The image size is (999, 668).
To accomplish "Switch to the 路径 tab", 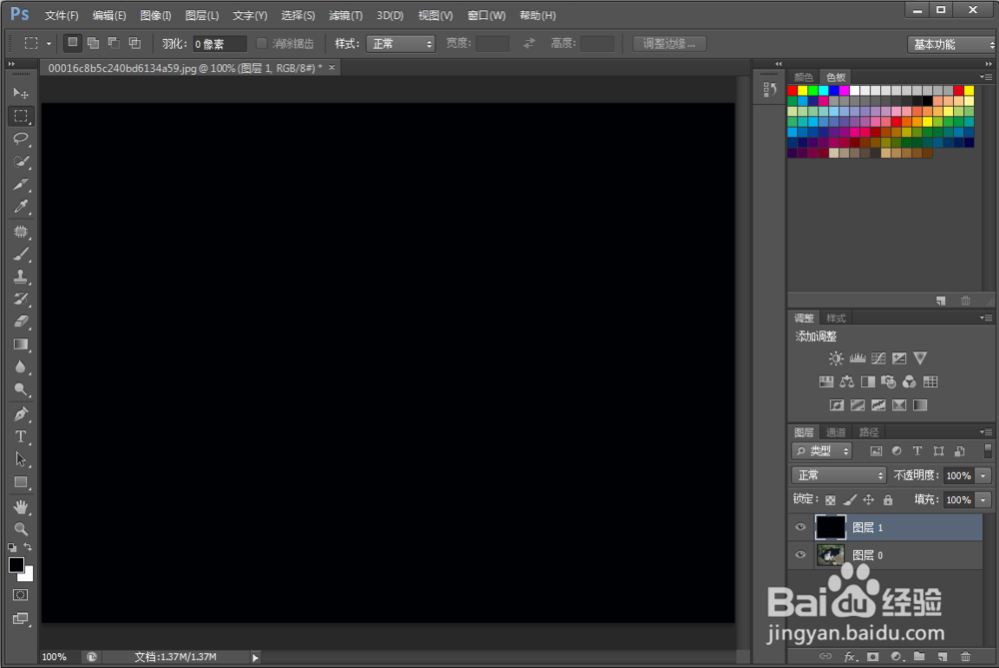I will 868,432.
